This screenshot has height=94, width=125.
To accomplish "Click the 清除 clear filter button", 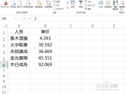I will (88, 2).
